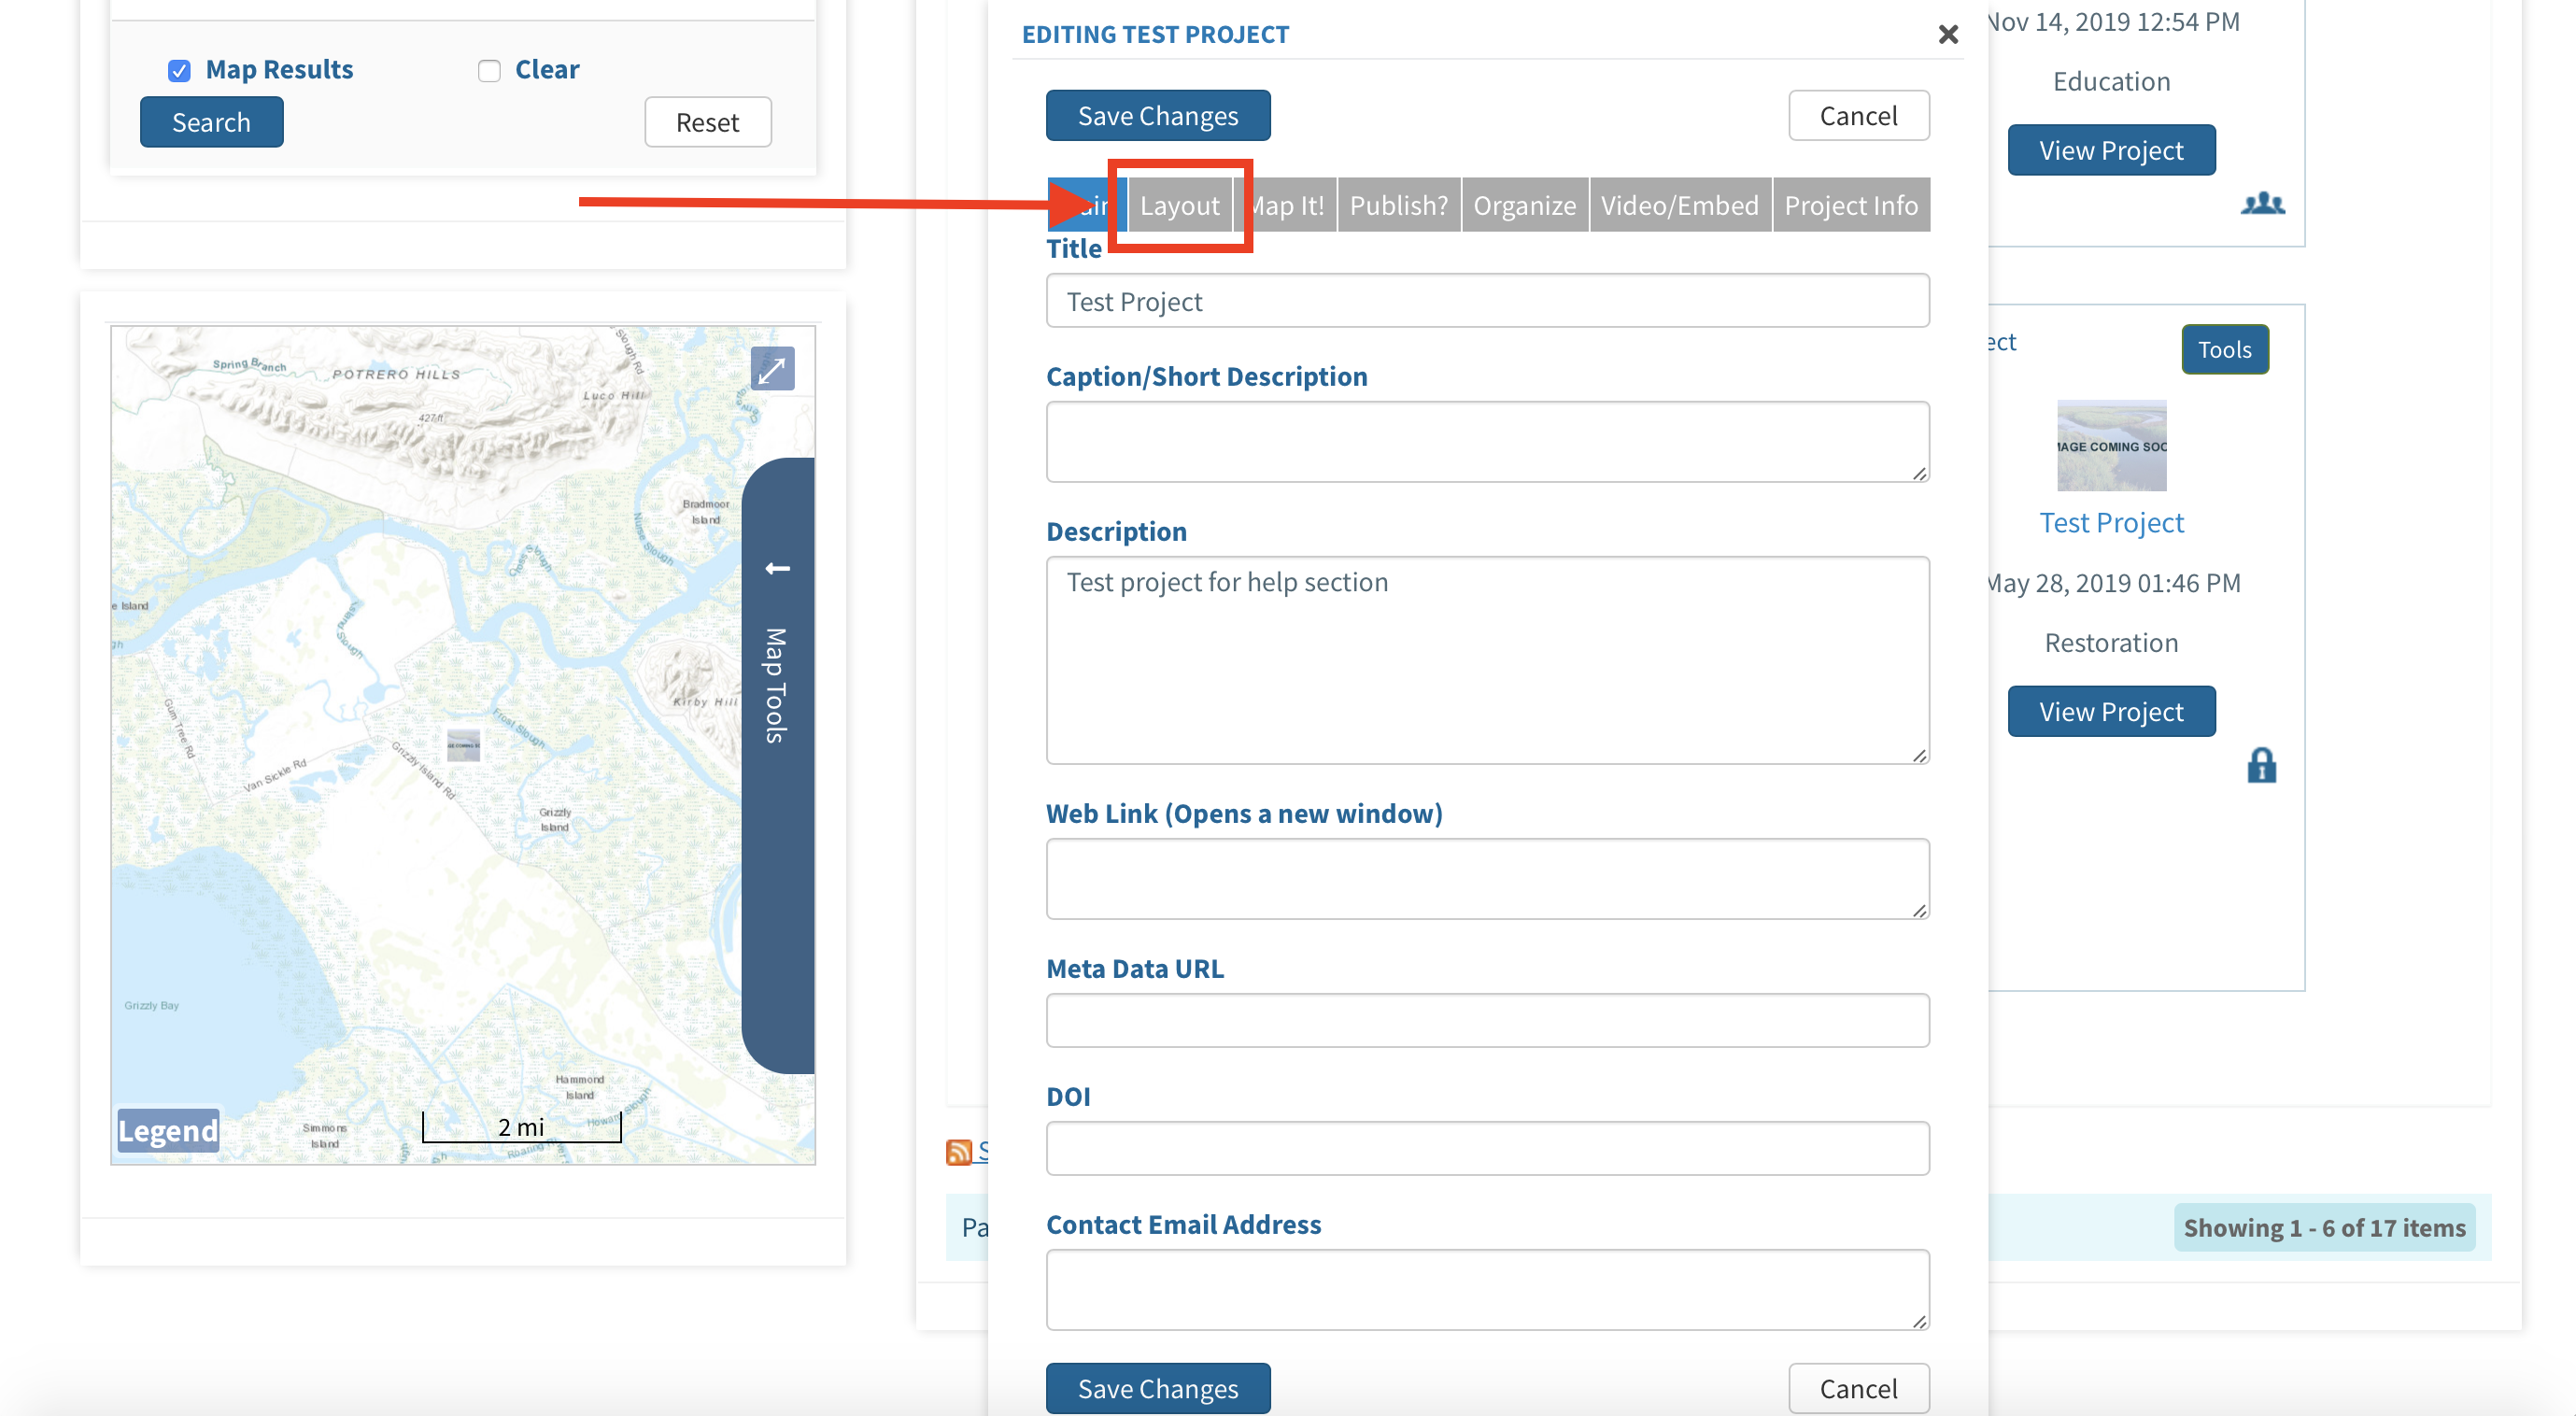Check the Clear checkbox

click(489, 70)
